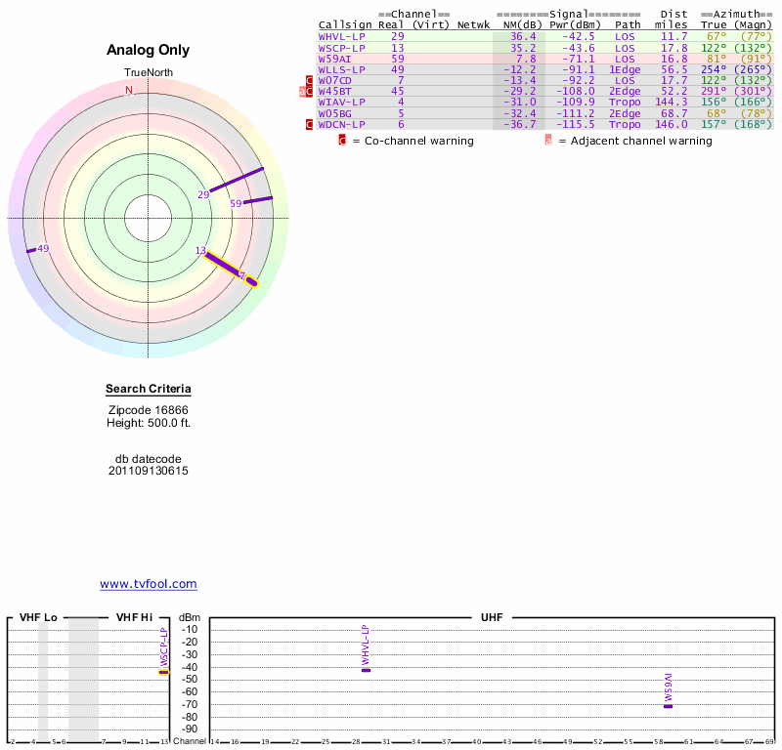Click the WHVL-LP signal bar in UHF chart
This screenshot has height=750, width=782.
tap(366, 670)
